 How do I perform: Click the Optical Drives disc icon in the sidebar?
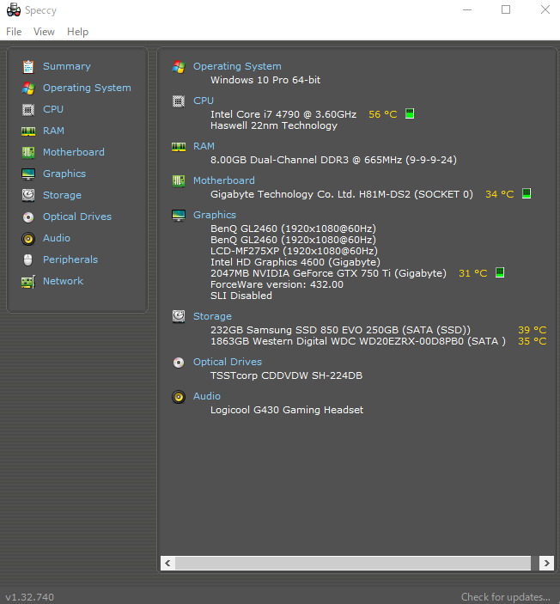click(28, 217)
